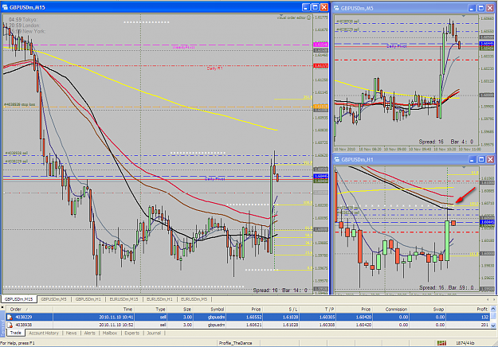Click the #4038929 stop loss line label
Viewport: 498px width, 347px height.
coord(20,104)
